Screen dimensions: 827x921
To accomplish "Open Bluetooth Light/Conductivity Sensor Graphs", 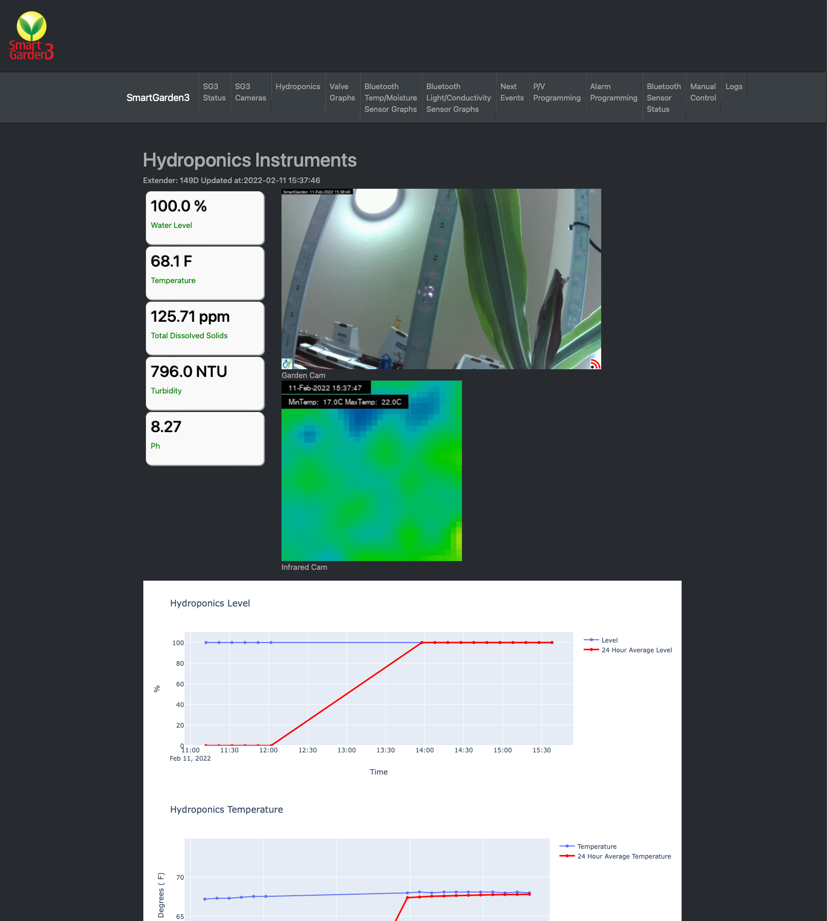I will pyautogui.click(x=458, y=98).
